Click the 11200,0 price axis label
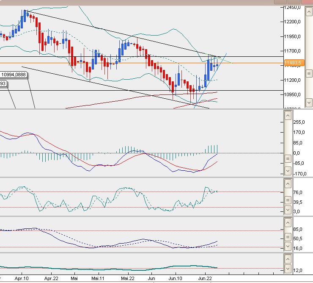Viewport: 313px width, 283px height. [x=292, y=80]
